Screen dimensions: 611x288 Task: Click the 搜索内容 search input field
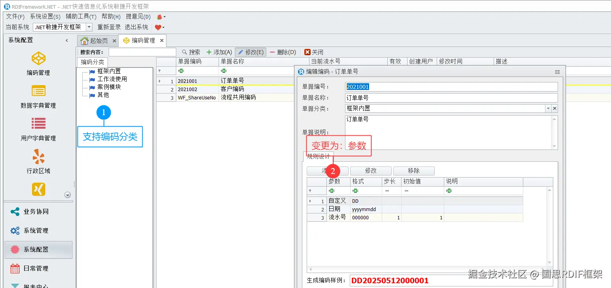(142, 52)
